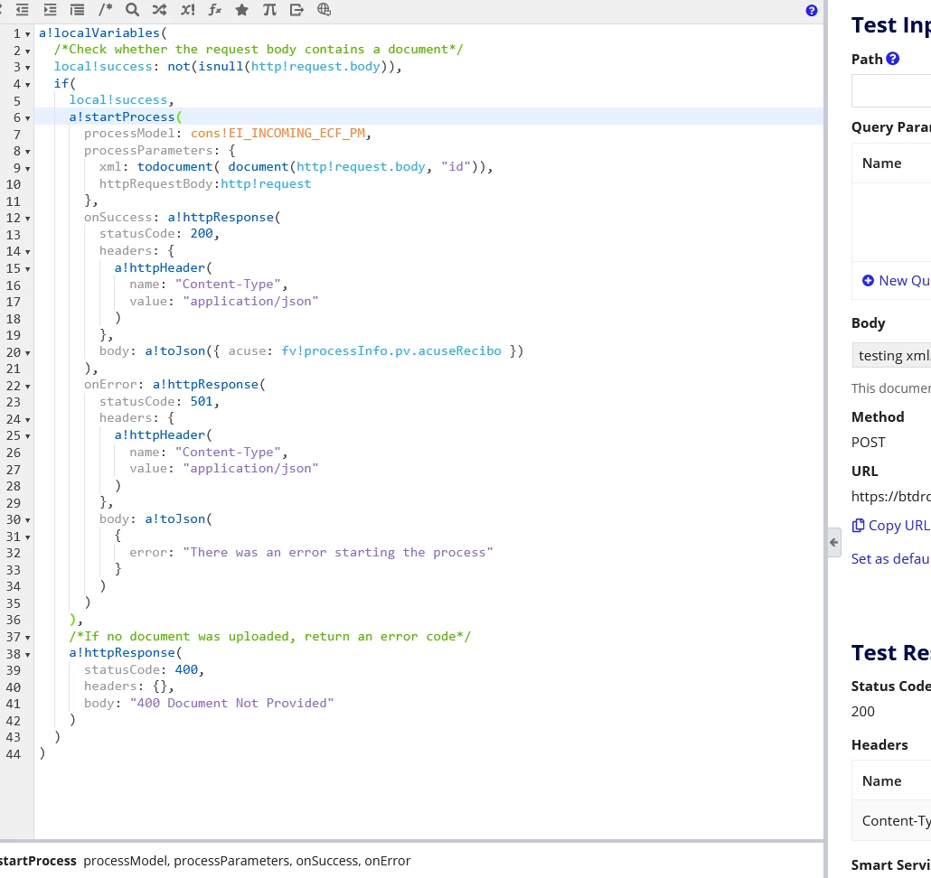The height and width of the screenshot is (878, 931).
Task: Click the star toolbar icon
Action: coord(241,10)
